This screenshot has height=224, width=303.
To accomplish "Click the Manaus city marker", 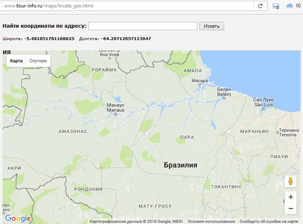I will coord(116,114).
